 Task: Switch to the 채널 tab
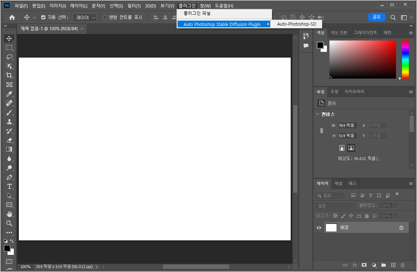(x=338, y=183)
